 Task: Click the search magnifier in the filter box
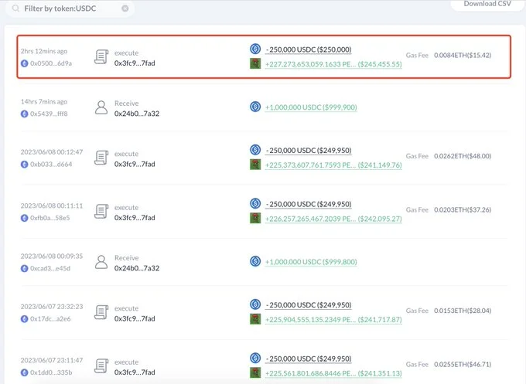(17, 8)
